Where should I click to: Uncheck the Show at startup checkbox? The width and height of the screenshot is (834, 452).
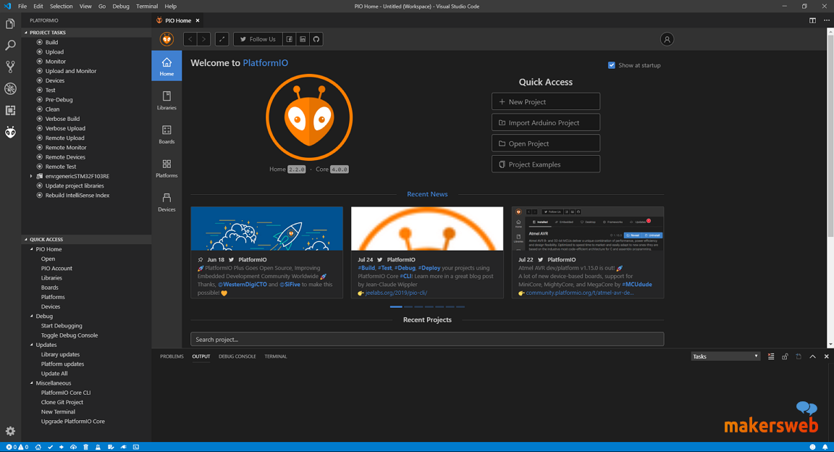pos(612,65)
